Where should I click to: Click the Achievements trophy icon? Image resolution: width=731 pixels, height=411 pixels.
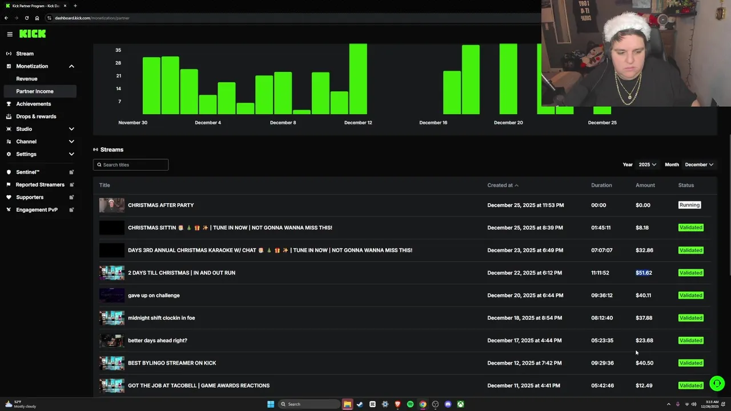[x=9, y=104]
